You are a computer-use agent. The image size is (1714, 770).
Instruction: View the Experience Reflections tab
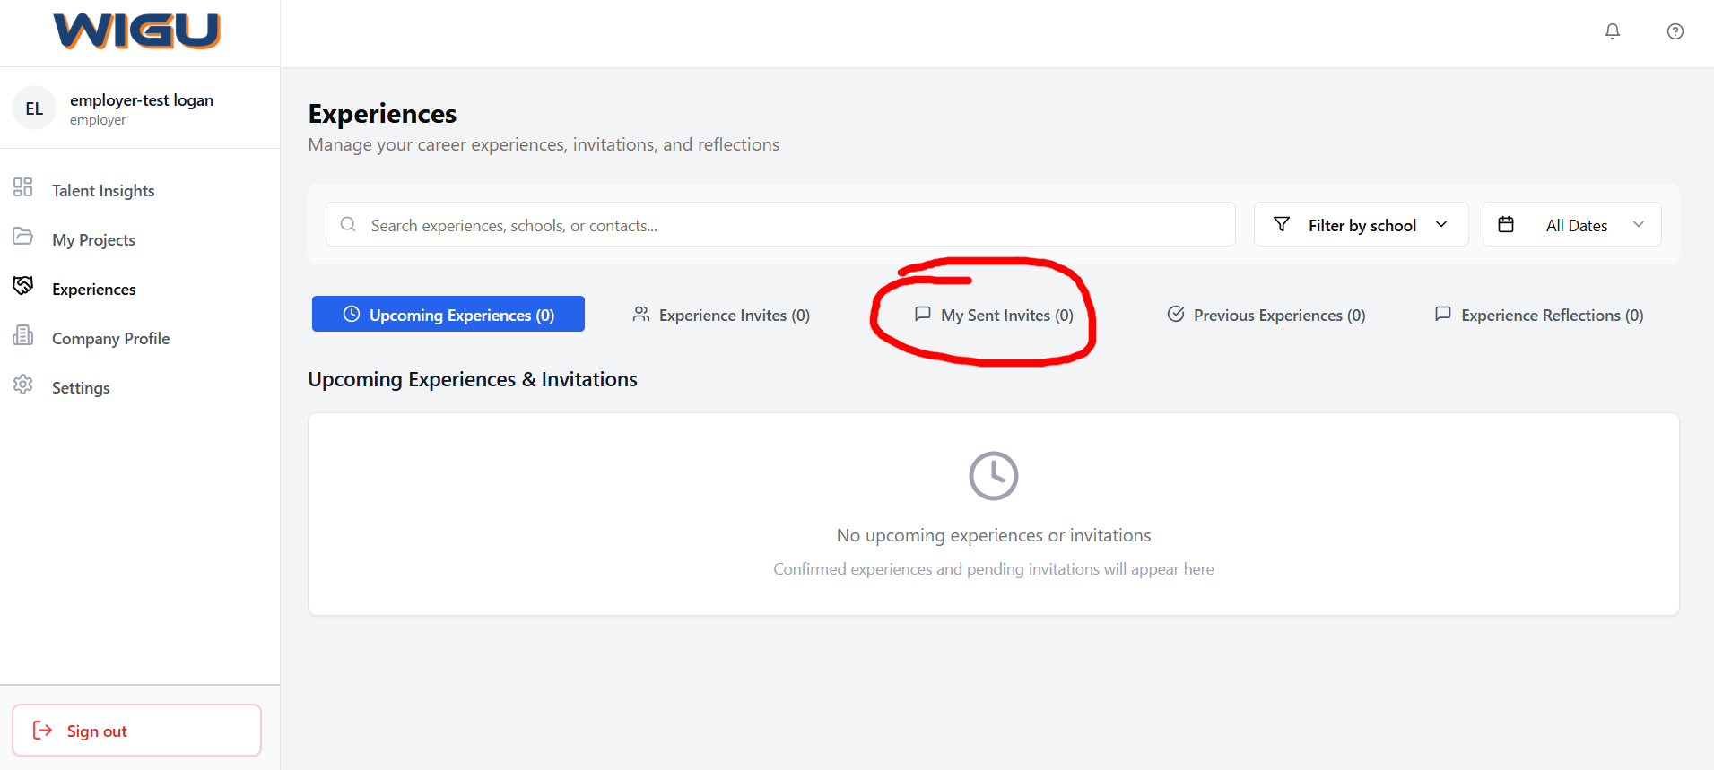pos(1539,315)
